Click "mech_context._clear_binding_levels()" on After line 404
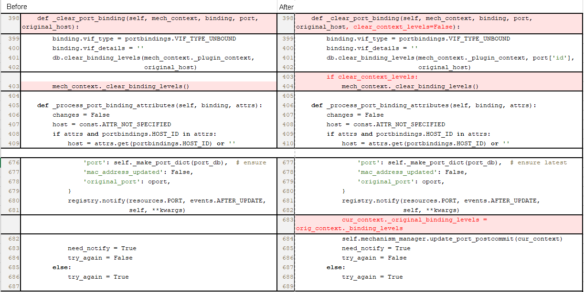Viewport: 584px width, 292px height. click(410, 86)
